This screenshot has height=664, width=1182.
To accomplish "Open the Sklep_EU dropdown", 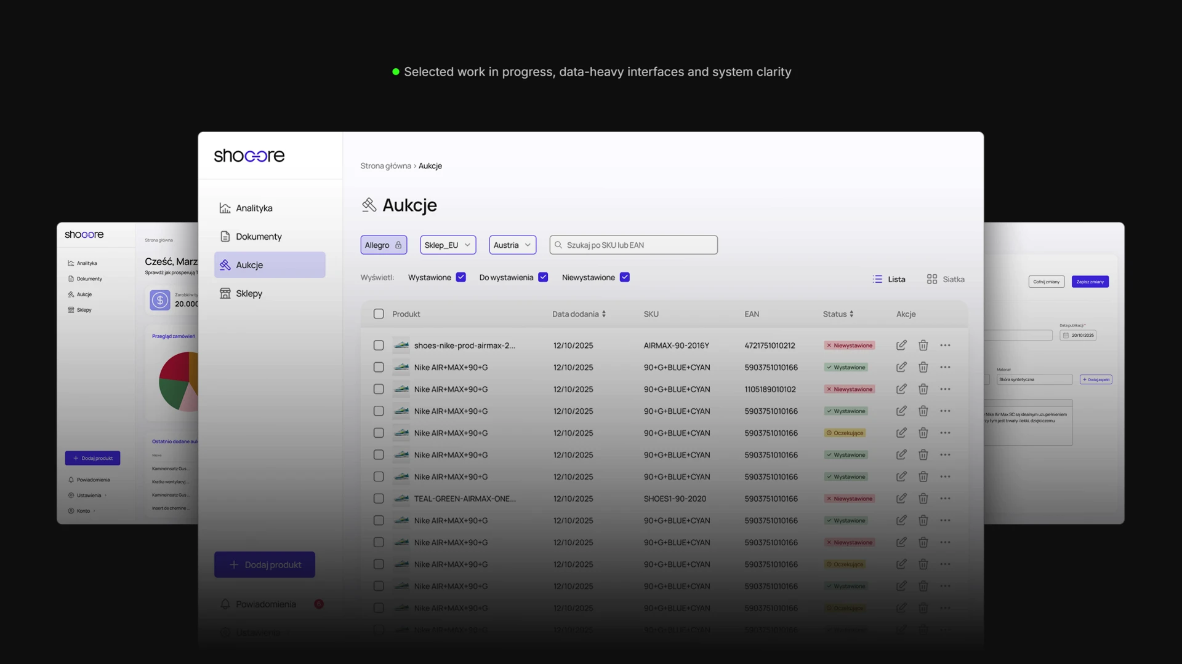I will coord(448,245).
